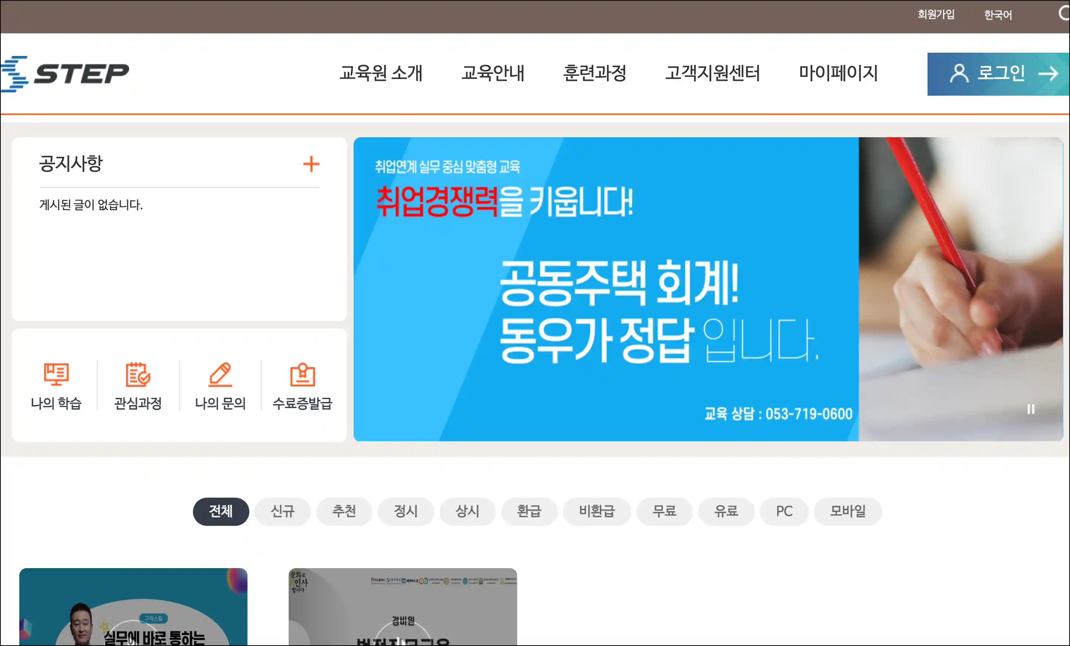Open 수료증발급 certificate icon

coord(302,374)
